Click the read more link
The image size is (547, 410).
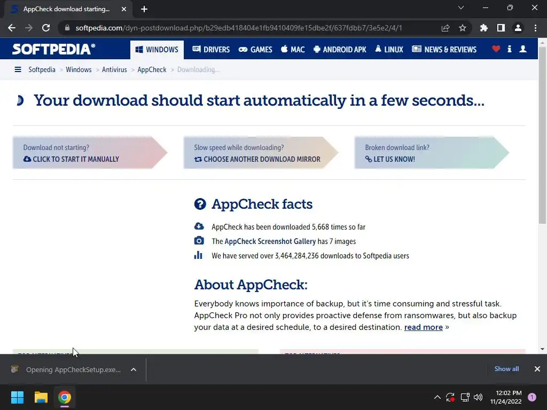tap(423, 327)
